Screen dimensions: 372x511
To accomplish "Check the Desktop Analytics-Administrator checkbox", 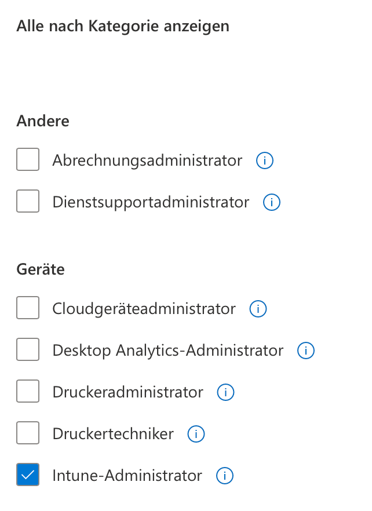I will pos(28,349).
